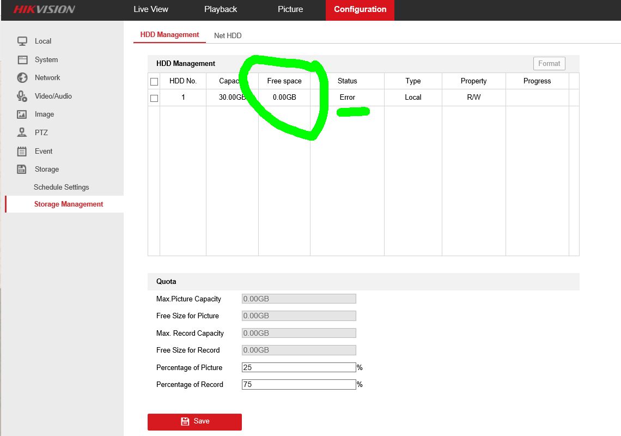Go to Live View
The width and height of the screenshot is (621, 436).
coord(151,9)
